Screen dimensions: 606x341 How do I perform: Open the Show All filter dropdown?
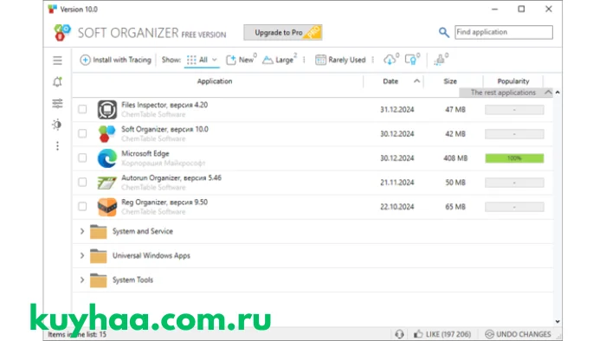tap(202, 60)
